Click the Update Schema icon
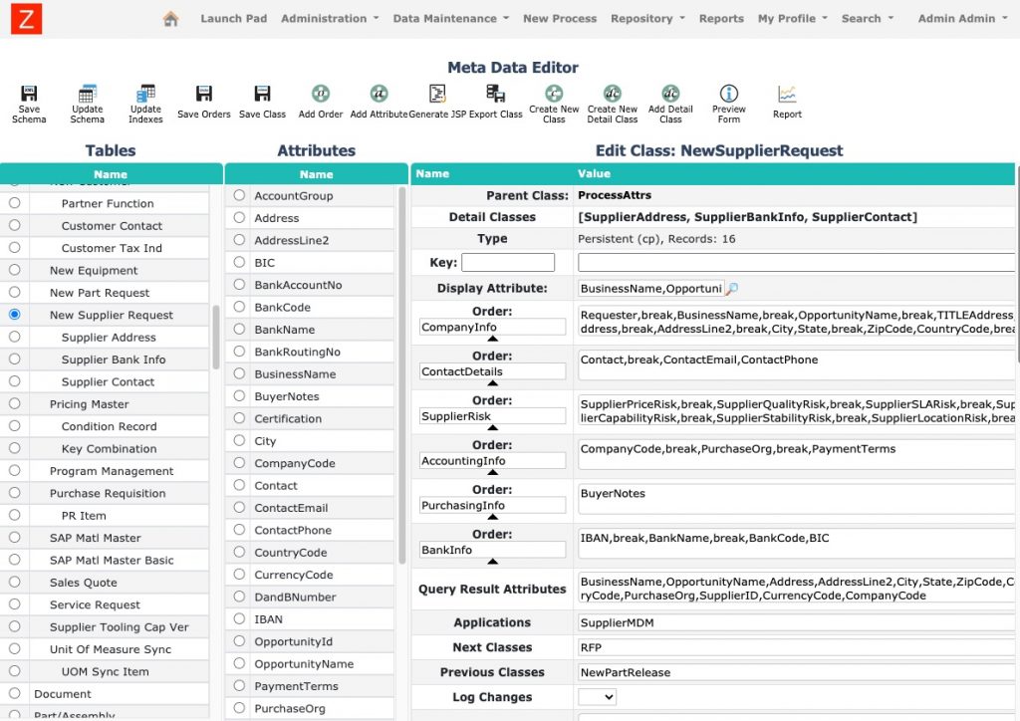The image size is (1020, 721). point(88,94)
